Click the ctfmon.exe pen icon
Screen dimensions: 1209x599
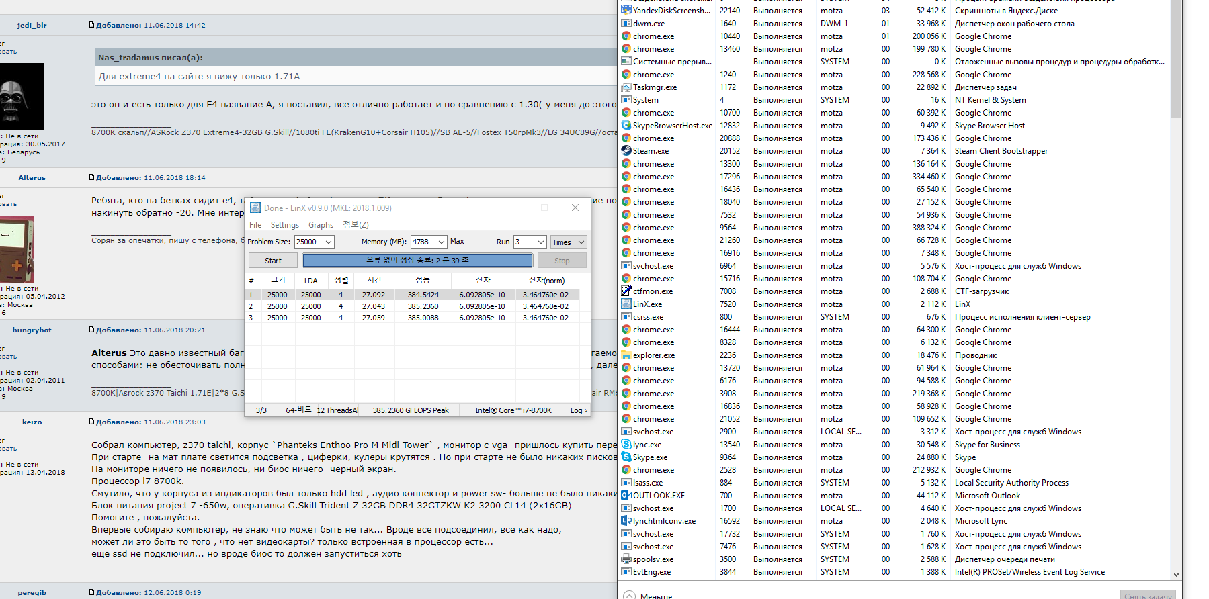tap(626, 291)
